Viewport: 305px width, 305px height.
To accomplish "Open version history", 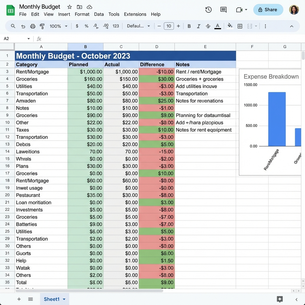I will (x=208, y=10).
